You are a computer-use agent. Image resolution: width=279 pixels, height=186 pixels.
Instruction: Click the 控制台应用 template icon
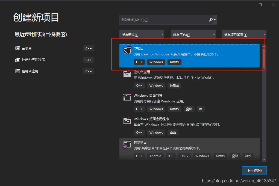(x=127, y=74)
